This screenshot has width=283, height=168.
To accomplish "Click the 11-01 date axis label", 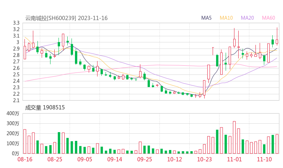I will (x=234, y=159).
